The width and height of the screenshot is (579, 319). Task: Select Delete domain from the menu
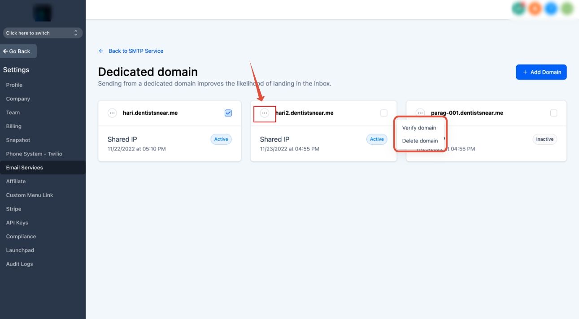click(420, 141)
